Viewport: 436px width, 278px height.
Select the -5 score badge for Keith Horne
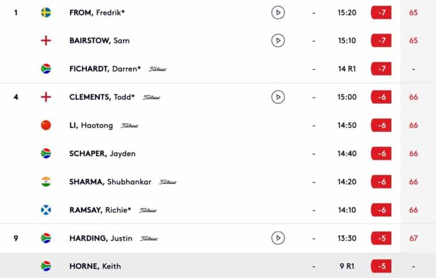(x=381, y=266)
